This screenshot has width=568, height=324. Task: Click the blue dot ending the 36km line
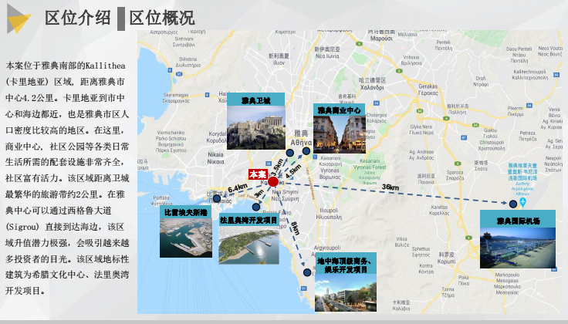(x=513, y=204)
